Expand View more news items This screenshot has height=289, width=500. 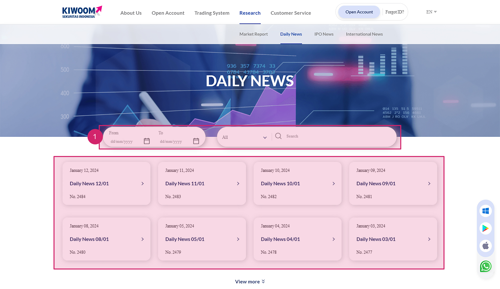(250, 281)
